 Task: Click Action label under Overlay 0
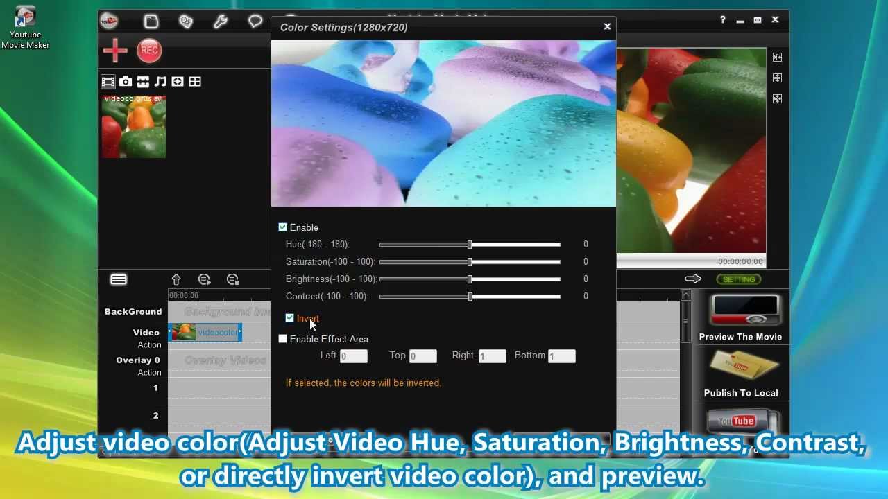(x=149, y=373)
